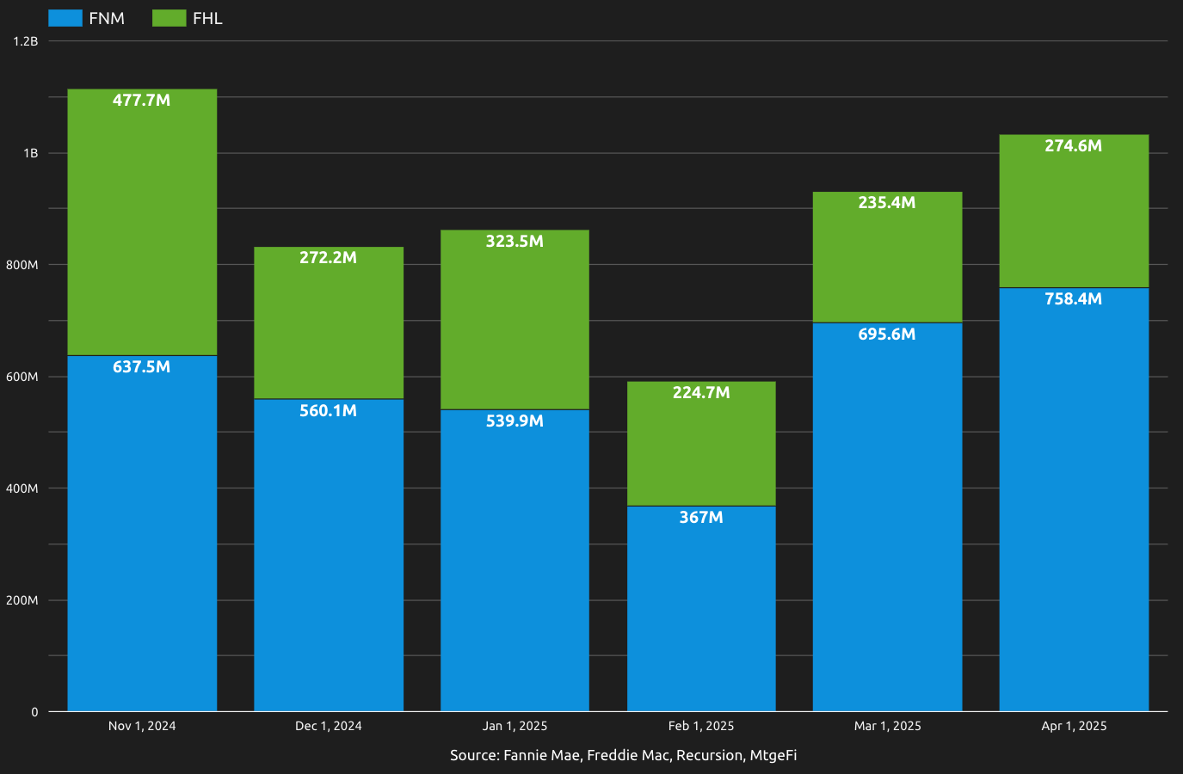This screenshot has width=1183, height=774.
Task: Click the 200M y-axis label
Action: pos(22,600)
